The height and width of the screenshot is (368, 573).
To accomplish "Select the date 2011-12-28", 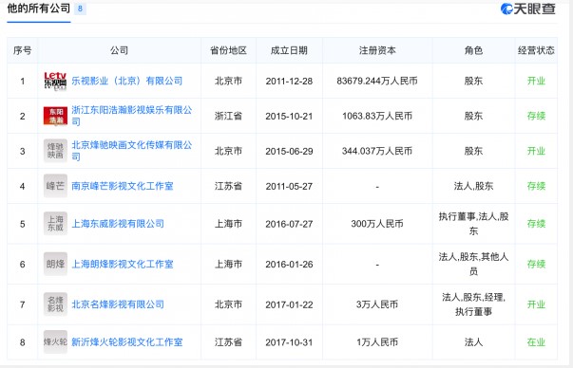I will (x=289, y=81).
